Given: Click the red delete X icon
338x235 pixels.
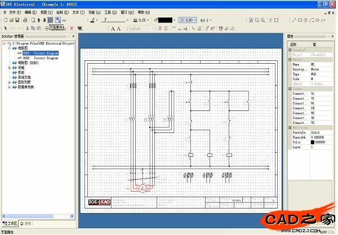Looking at the screenshot, I should tap(72, 28).
